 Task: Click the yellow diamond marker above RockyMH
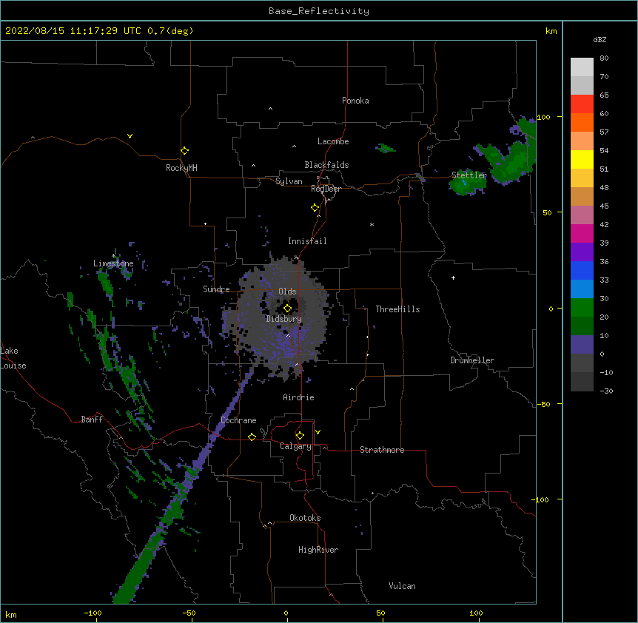(185, 151)
